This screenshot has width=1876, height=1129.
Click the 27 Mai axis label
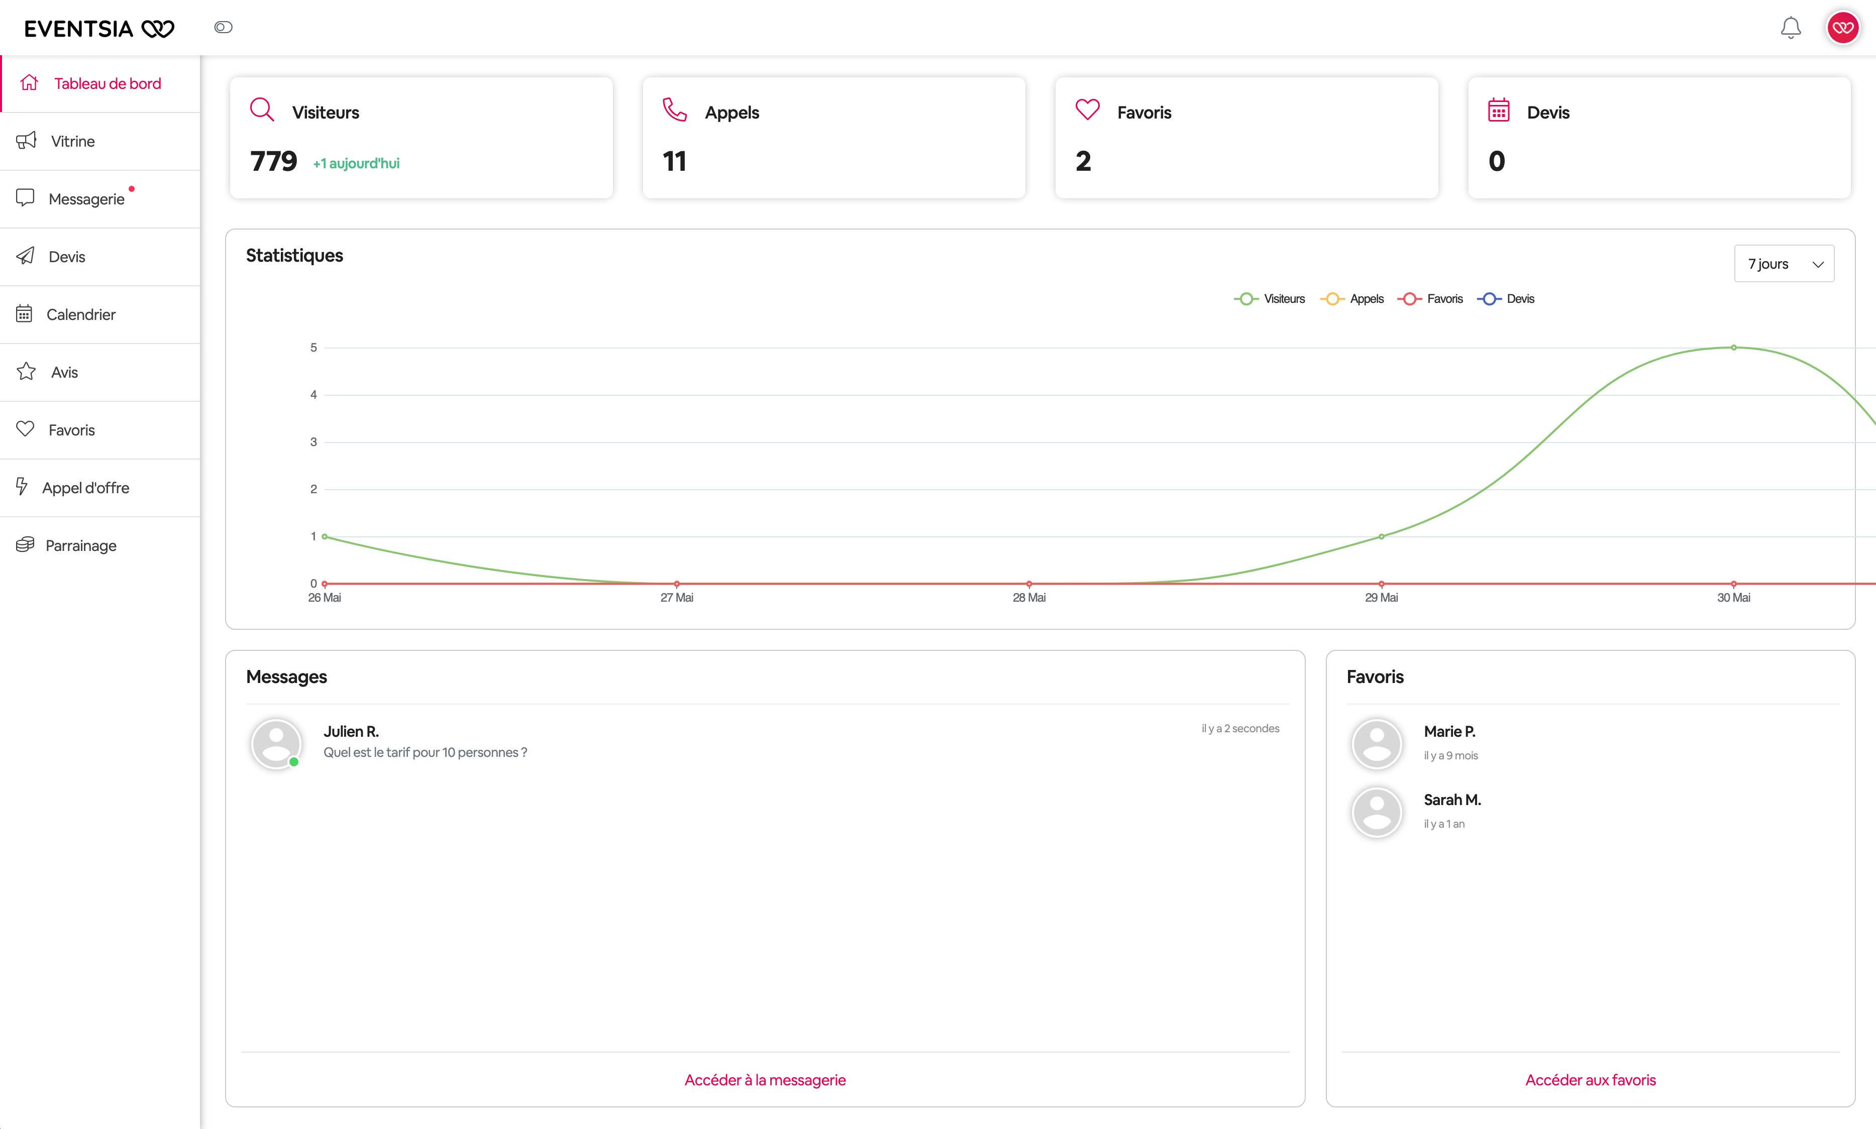tap(677, 598)
